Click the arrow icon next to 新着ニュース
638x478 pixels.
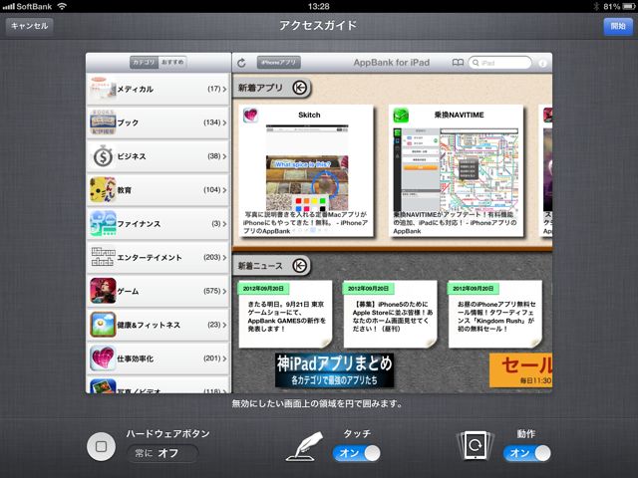coord(300,266)
